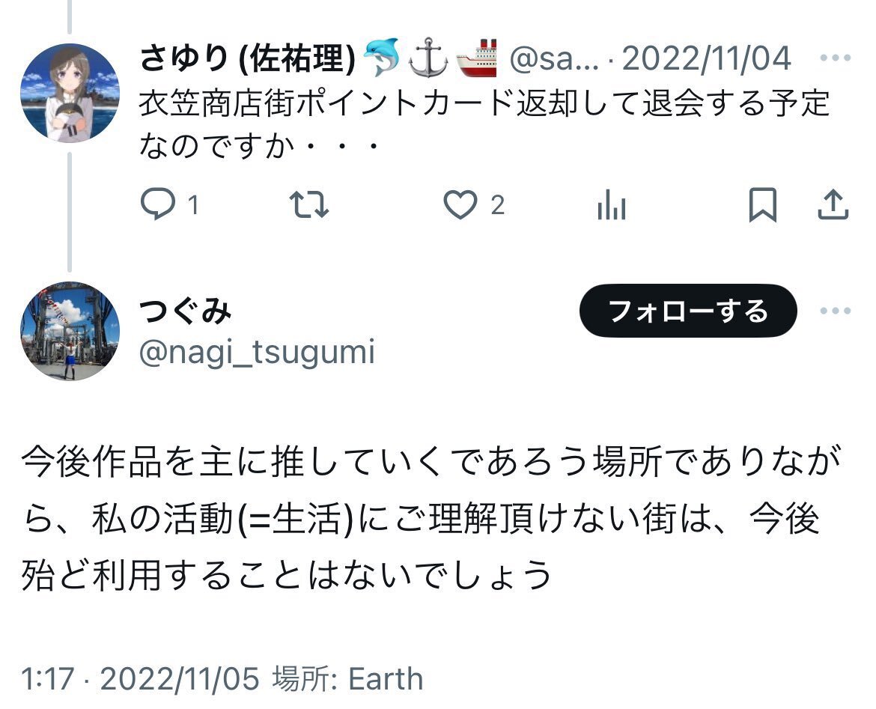This screenshot has height=709, width=876.
Task: Open @nagi_tsugumi handle link
Action: coord(257,353)
